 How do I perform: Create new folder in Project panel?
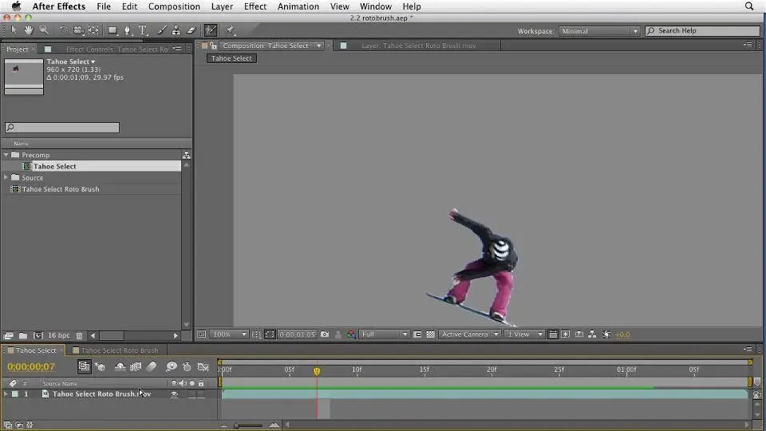click(x=23, y=336)
